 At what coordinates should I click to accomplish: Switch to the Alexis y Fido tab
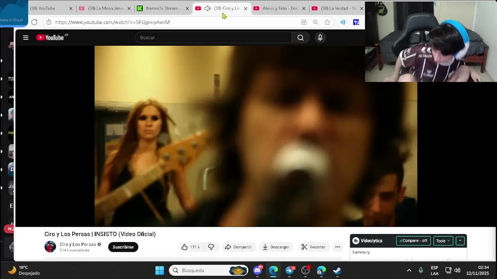coord(280,8)
